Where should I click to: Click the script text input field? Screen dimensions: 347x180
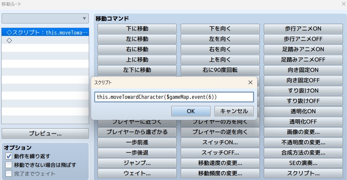coord(174,97)
